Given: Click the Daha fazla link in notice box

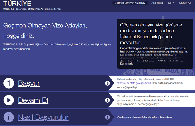Looking at the screenshot, I should coord(127,64).
